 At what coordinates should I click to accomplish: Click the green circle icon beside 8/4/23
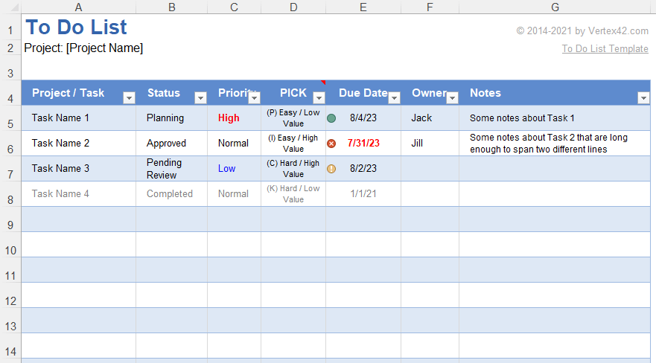331,118
